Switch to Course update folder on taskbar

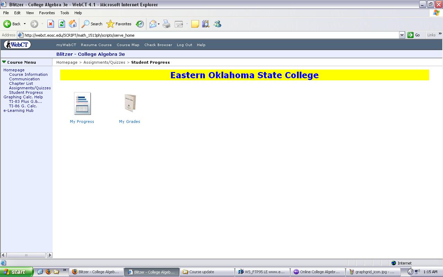[x=208, y=272]
